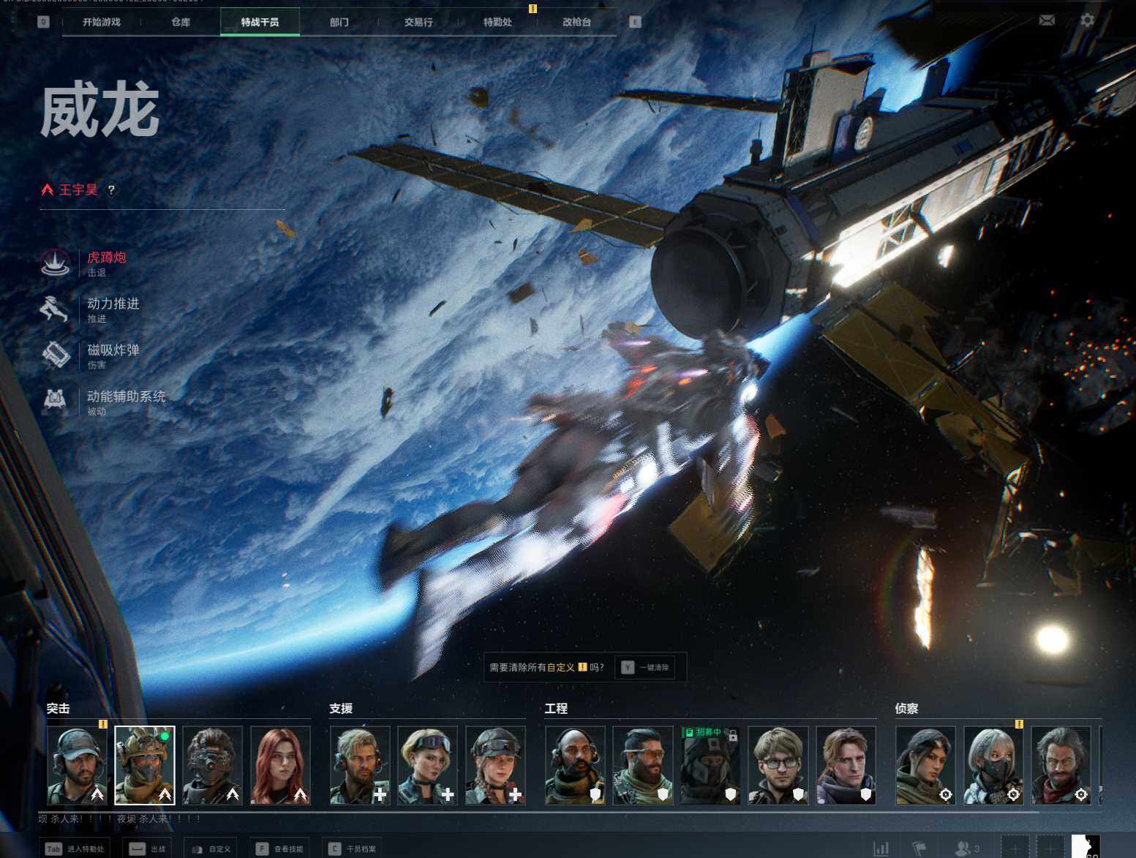Click the operator list horizontal scrollbar
The height and width of the screenshot is (858, 1136).
pos(538,811)
